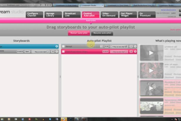Image resolution: width=181 pixels, height=121 pixels.
Task: Click the title edit link for 'son of man'
Action: click(x=173, y=67)
